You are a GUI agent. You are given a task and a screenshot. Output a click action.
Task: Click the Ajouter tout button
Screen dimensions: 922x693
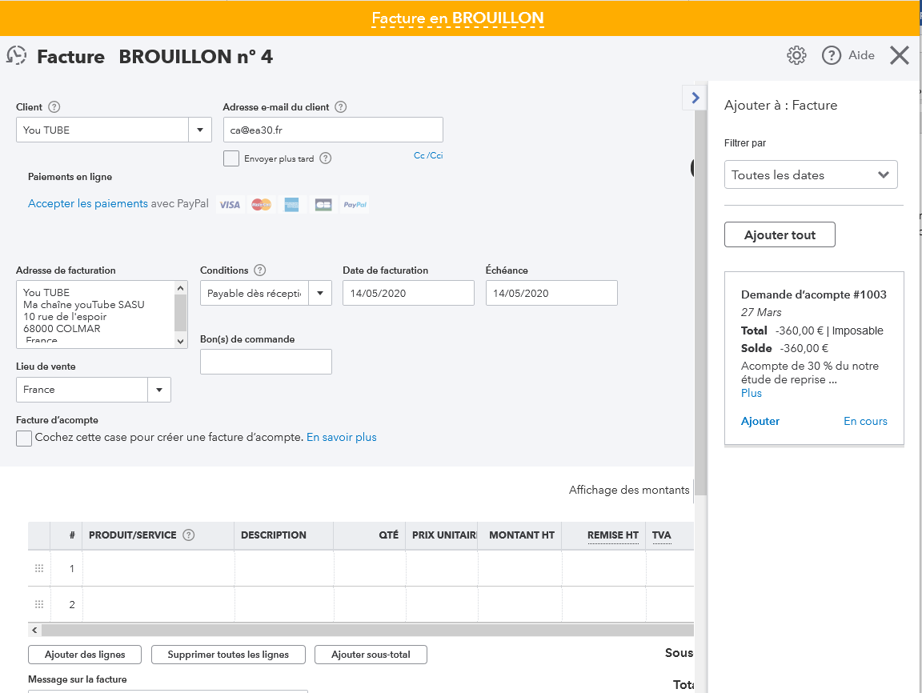point(780,235)
